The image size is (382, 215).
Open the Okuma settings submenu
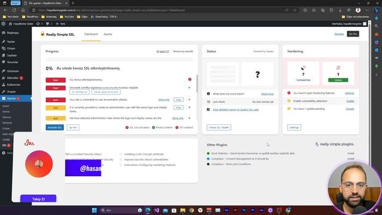pyautogui.click(x=7, y=117)
